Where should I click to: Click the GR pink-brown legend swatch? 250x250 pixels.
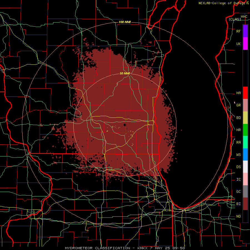tap(245, 105)
